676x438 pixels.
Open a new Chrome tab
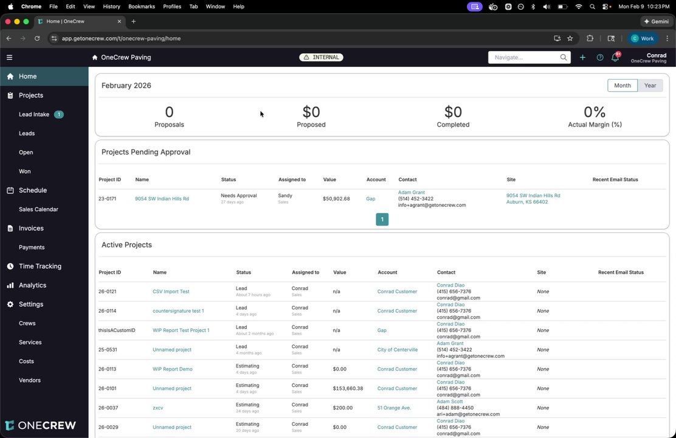tap(133, 21)
